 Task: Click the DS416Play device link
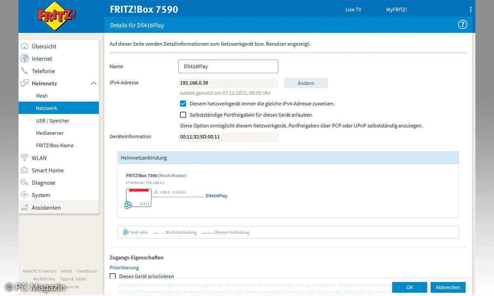[x=217, y=196]
